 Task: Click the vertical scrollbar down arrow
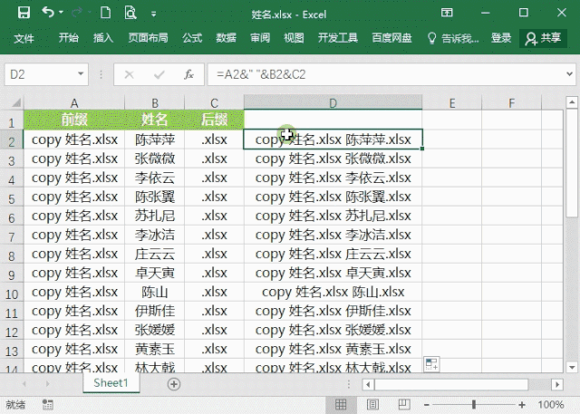(x=572, y=367)
